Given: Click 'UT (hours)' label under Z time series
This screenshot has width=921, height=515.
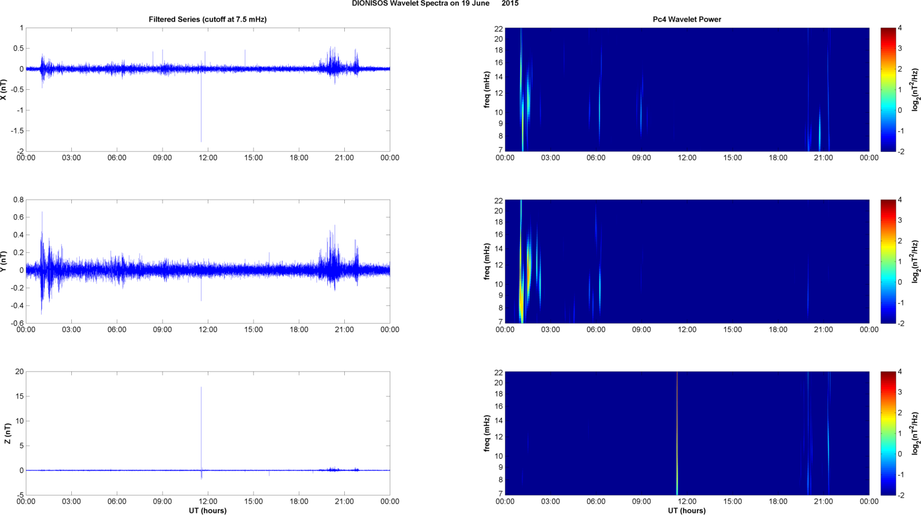Looking at the screenshot, I should [208, 511].
